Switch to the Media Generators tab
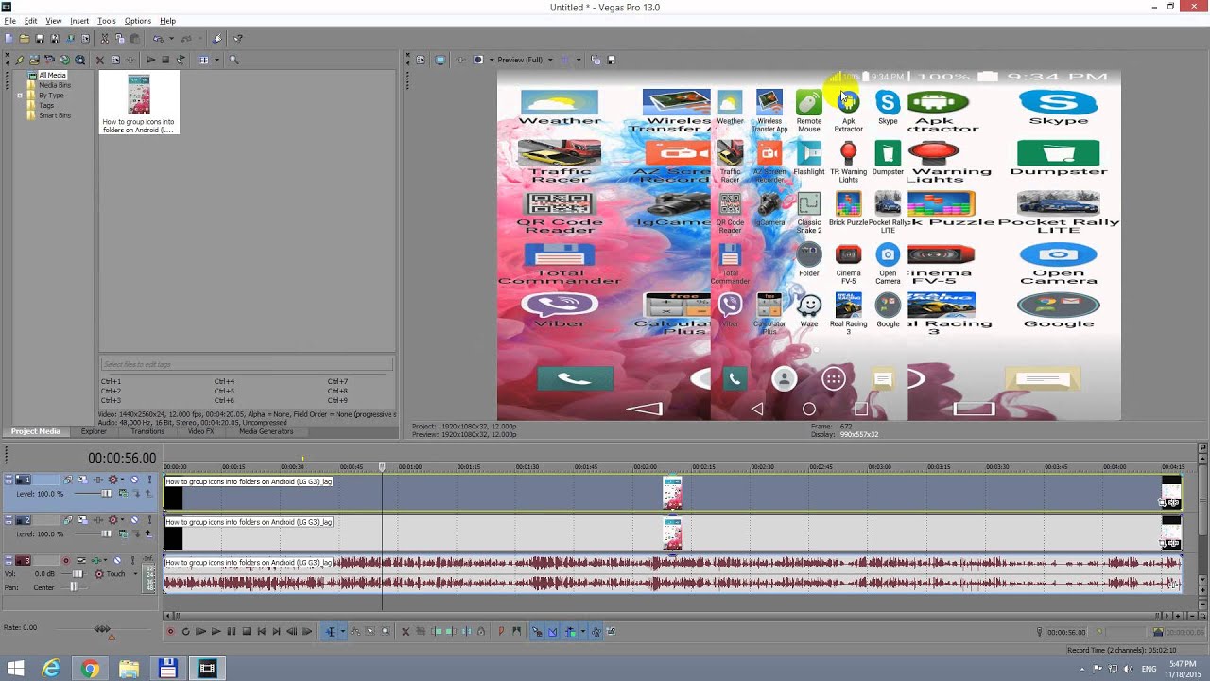This screenshot has width=1210, height=681. point(266,431)
